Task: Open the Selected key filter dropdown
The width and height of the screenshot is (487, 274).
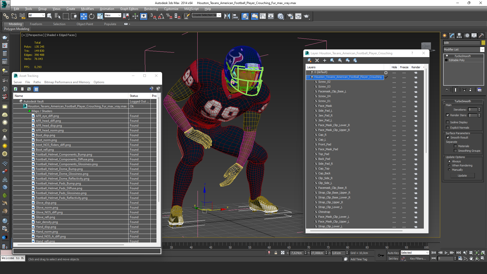Action: [415, 253]
